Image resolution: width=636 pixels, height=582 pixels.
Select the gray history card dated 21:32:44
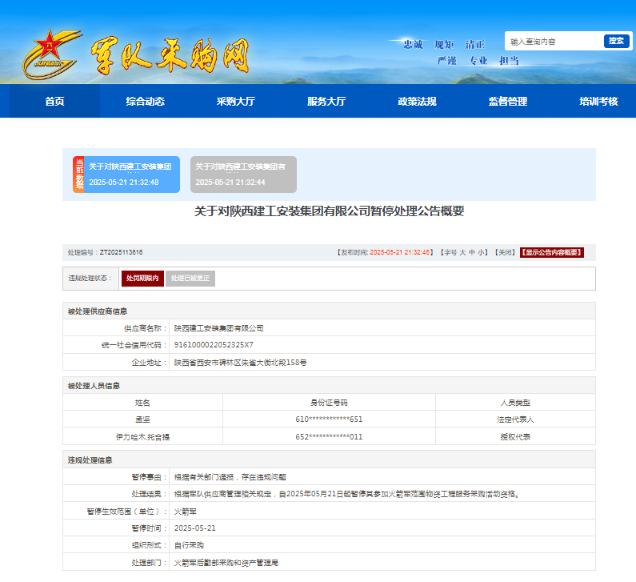(x=243, y=175)
